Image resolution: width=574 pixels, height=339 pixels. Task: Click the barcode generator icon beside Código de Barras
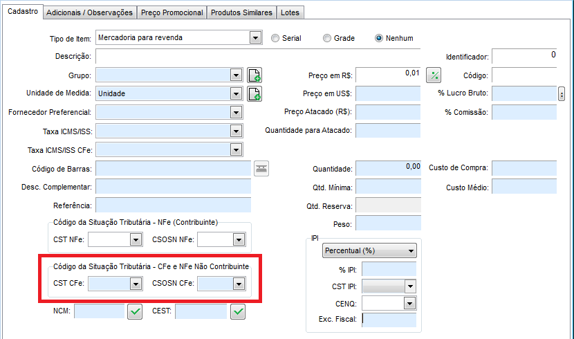click(x=261, y=168)
